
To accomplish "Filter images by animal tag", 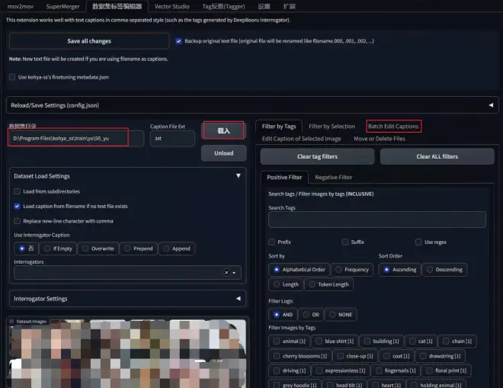I will 290,342.
